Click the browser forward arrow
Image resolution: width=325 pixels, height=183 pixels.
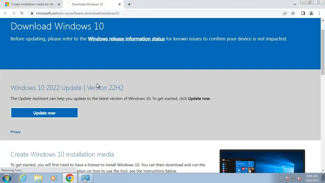click(14, 13)
